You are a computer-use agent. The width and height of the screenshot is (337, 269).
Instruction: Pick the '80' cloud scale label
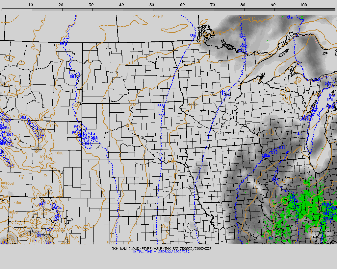pos(243,5)
